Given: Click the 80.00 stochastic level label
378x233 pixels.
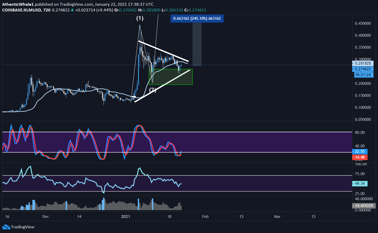Looking at the screenshot, I should [359, 132].
